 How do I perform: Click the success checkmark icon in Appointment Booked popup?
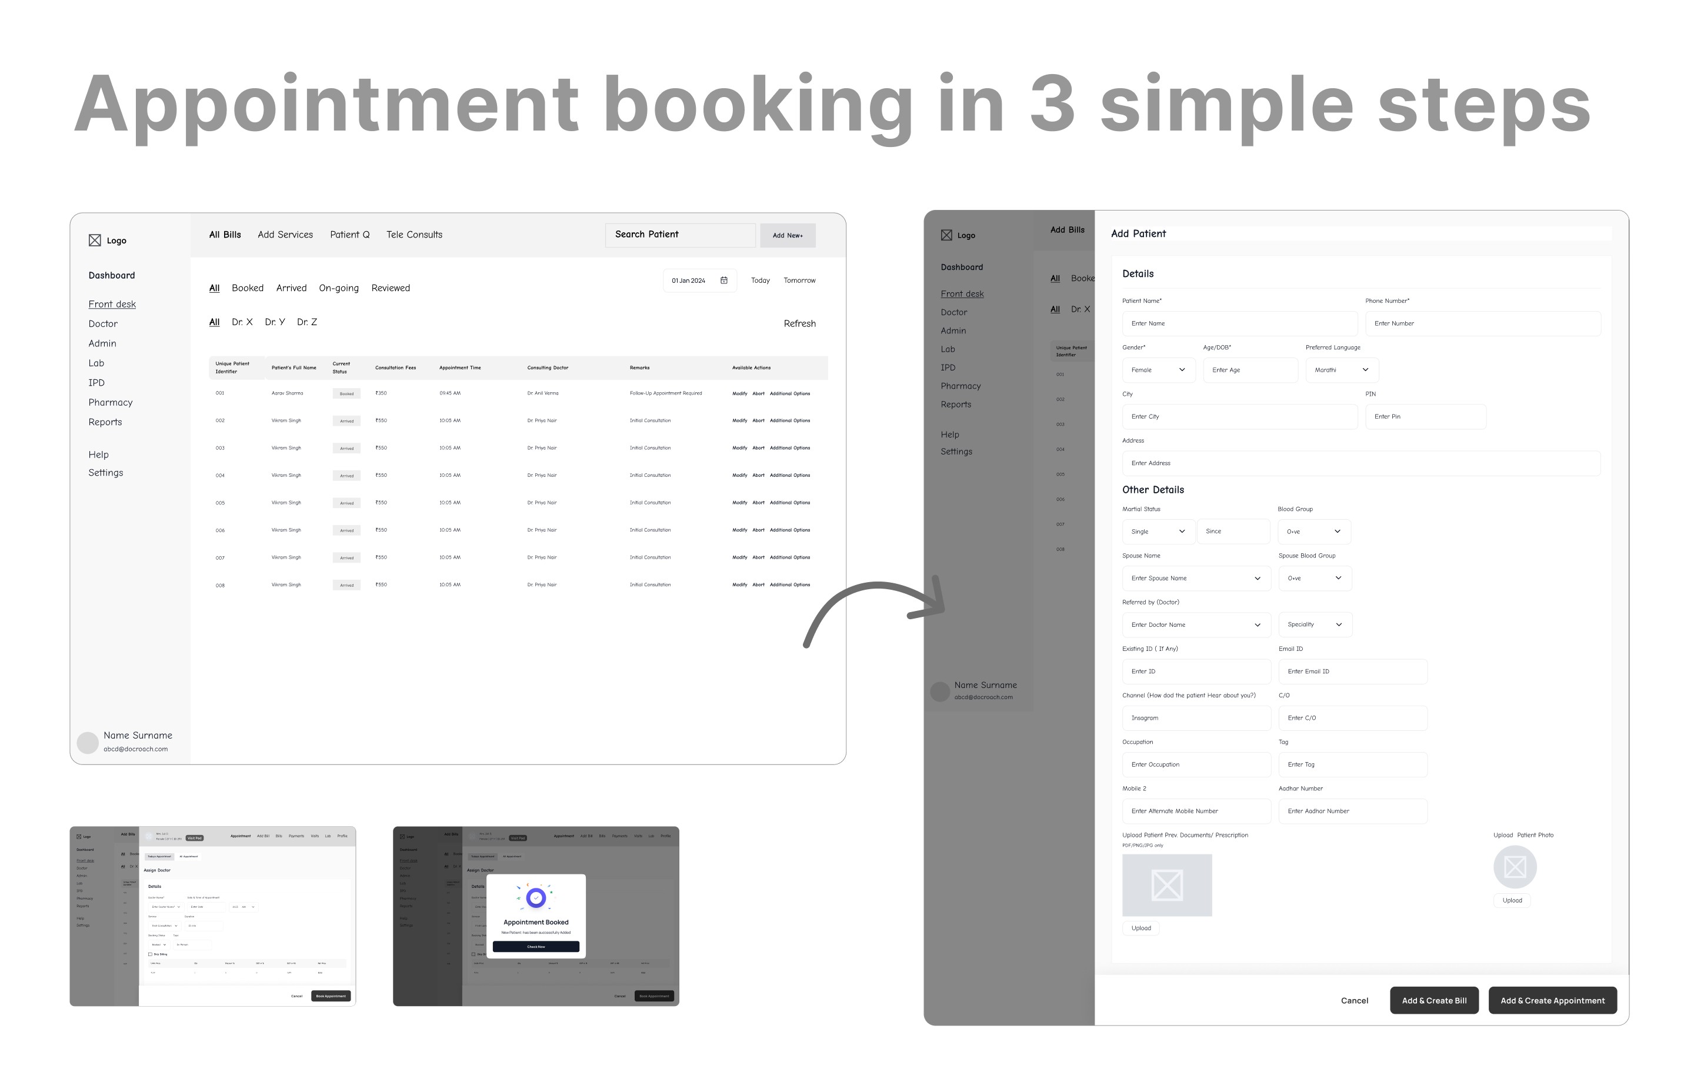click(536, 897)
